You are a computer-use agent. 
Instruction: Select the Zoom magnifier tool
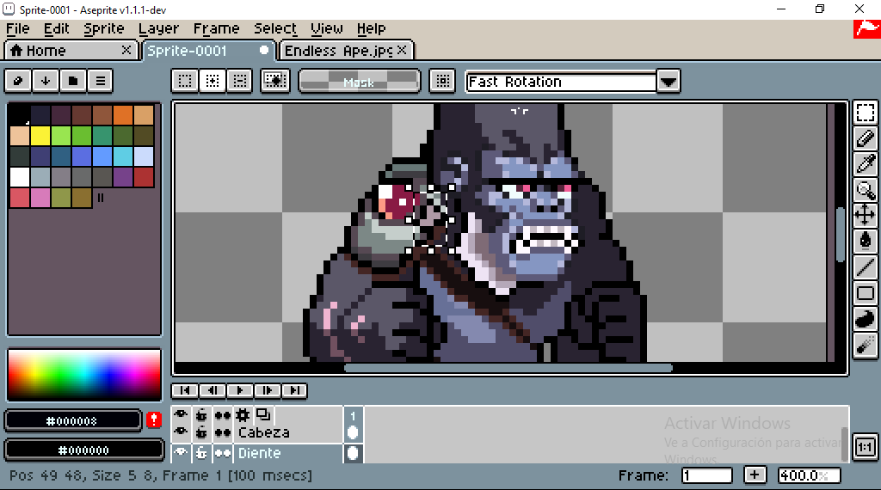click(866, 190)
